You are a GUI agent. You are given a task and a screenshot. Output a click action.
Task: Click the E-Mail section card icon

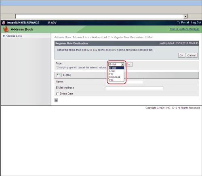click(59, 75)
